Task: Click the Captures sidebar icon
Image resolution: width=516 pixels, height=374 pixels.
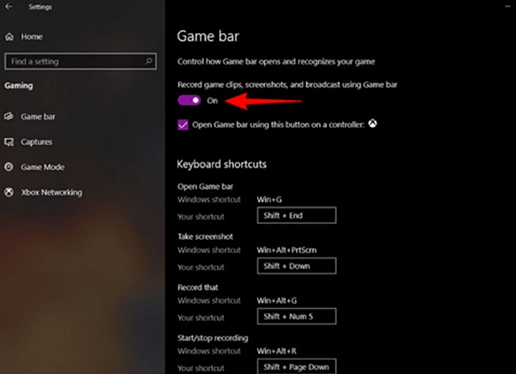Action: click(x=9, y=142)
